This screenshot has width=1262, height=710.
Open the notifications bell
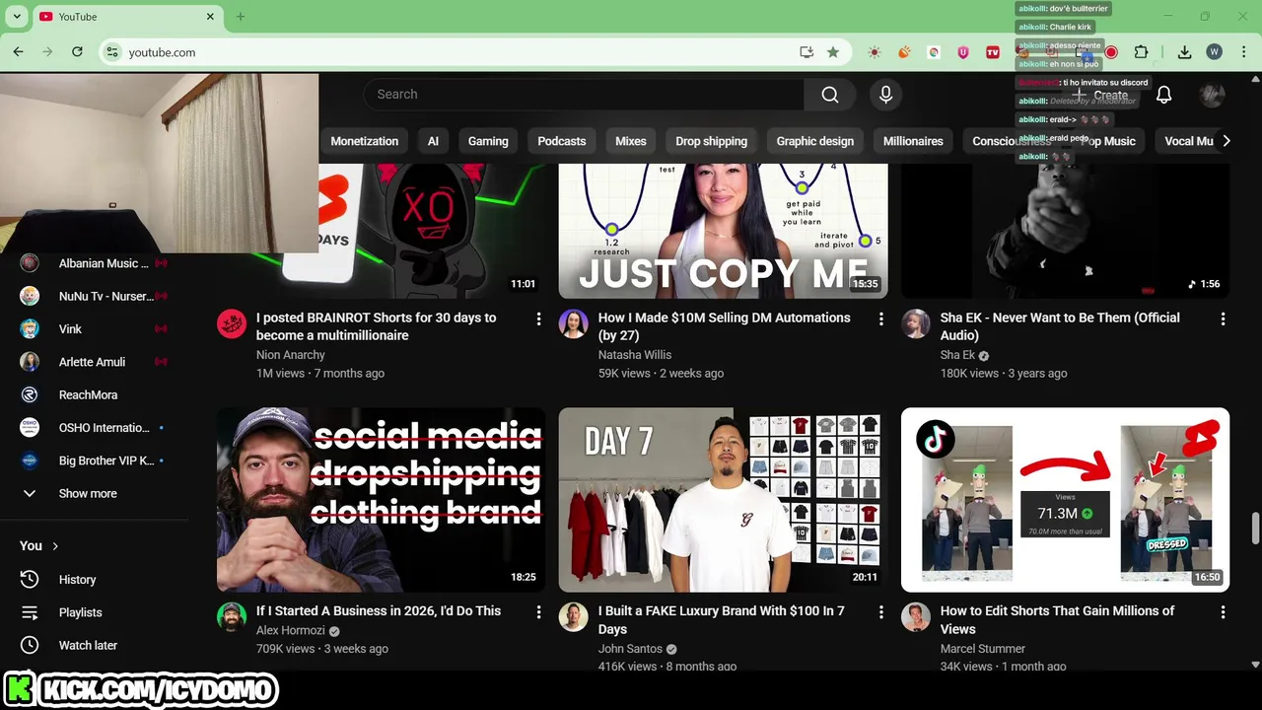pyautogui.click(x=1163, y=95)
